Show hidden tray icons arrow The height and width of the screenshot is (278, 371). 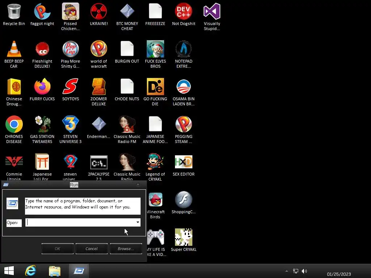click(287, 271)
